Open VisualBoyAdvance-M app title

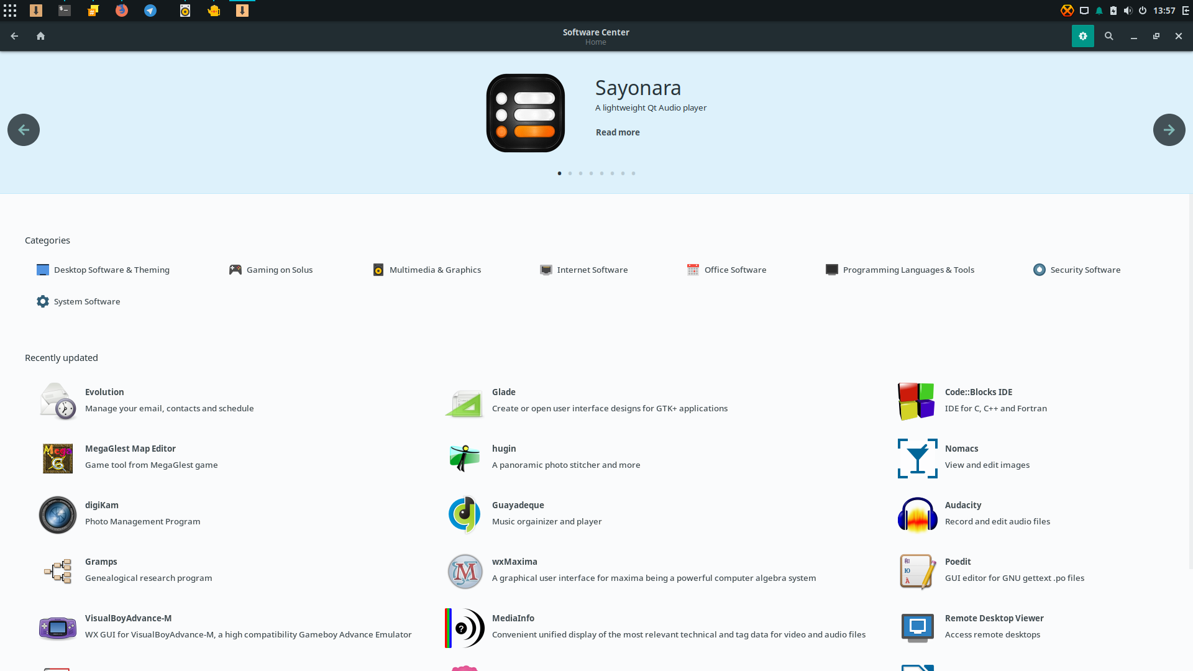[x=129, y=618]
